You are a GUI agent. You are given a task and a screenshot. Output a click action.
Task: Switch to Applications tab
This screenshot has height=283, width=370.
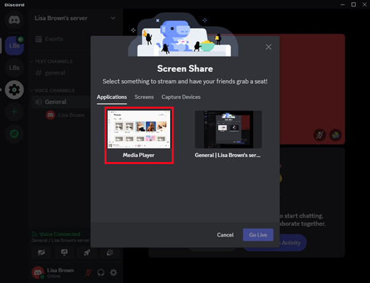point(112,97)
